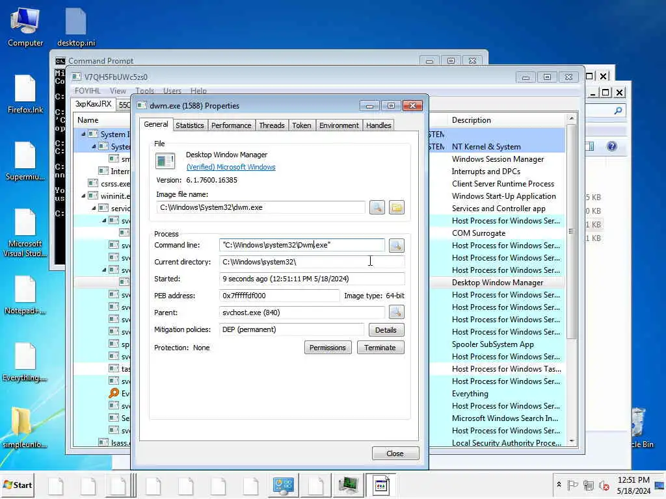
Task: Click the search magnifier in background Explorer window
Action: (x=618, y=110)
